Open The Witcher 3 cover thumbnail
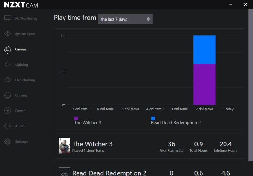This screenshot has width=253, height=176. tap(64, 146)
